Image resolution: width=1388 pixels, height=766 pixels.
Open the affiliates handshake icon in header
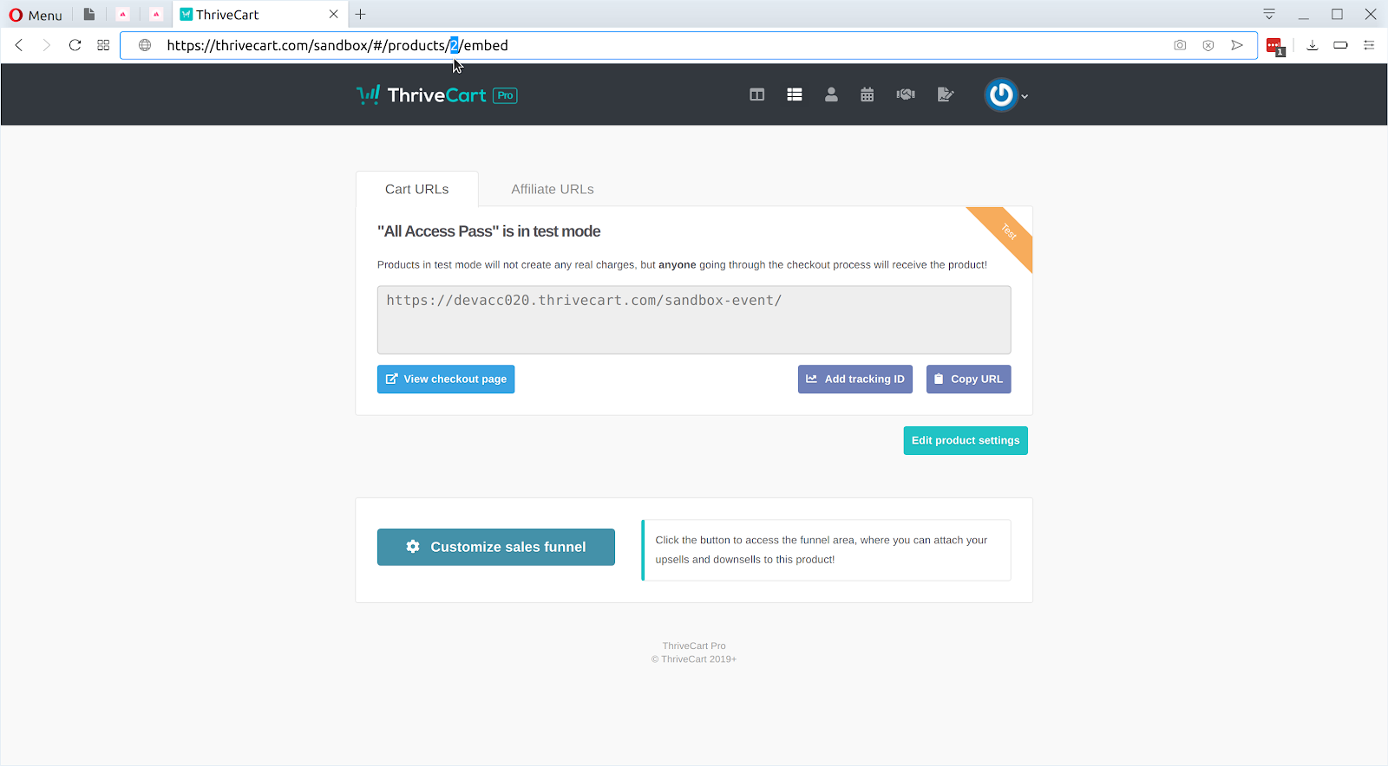(x=906, y=95)
